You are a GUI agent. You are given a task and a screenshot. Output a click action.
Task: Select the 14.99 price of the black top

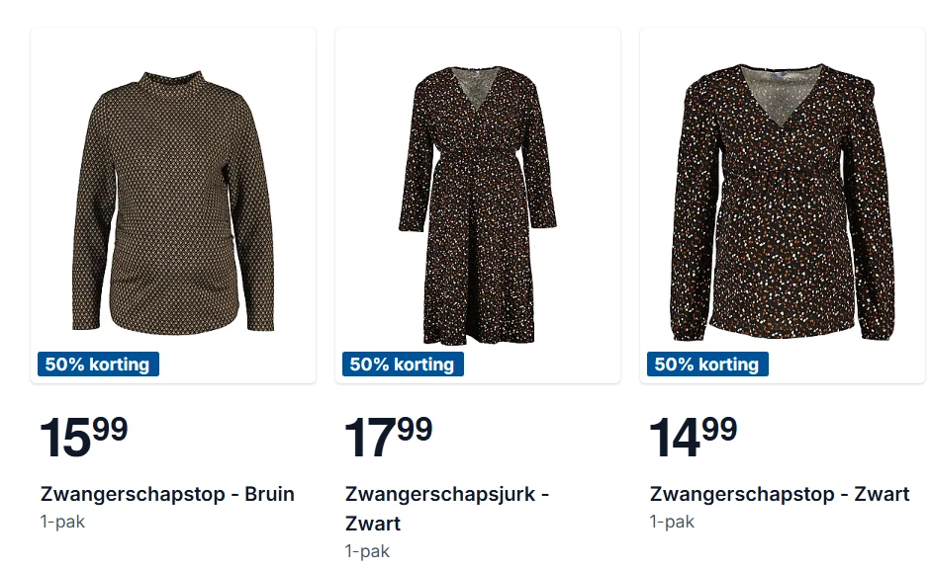(693, 437)
